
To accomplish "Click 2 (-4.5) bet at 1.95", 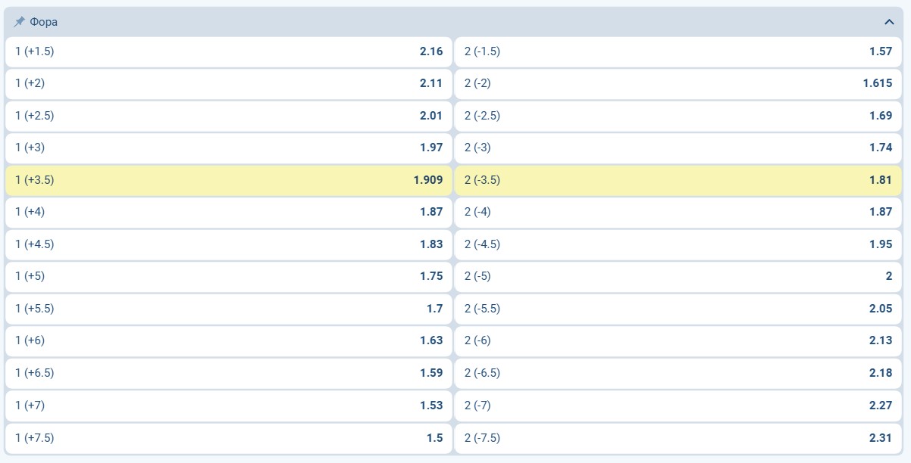I will click(678, 244).
